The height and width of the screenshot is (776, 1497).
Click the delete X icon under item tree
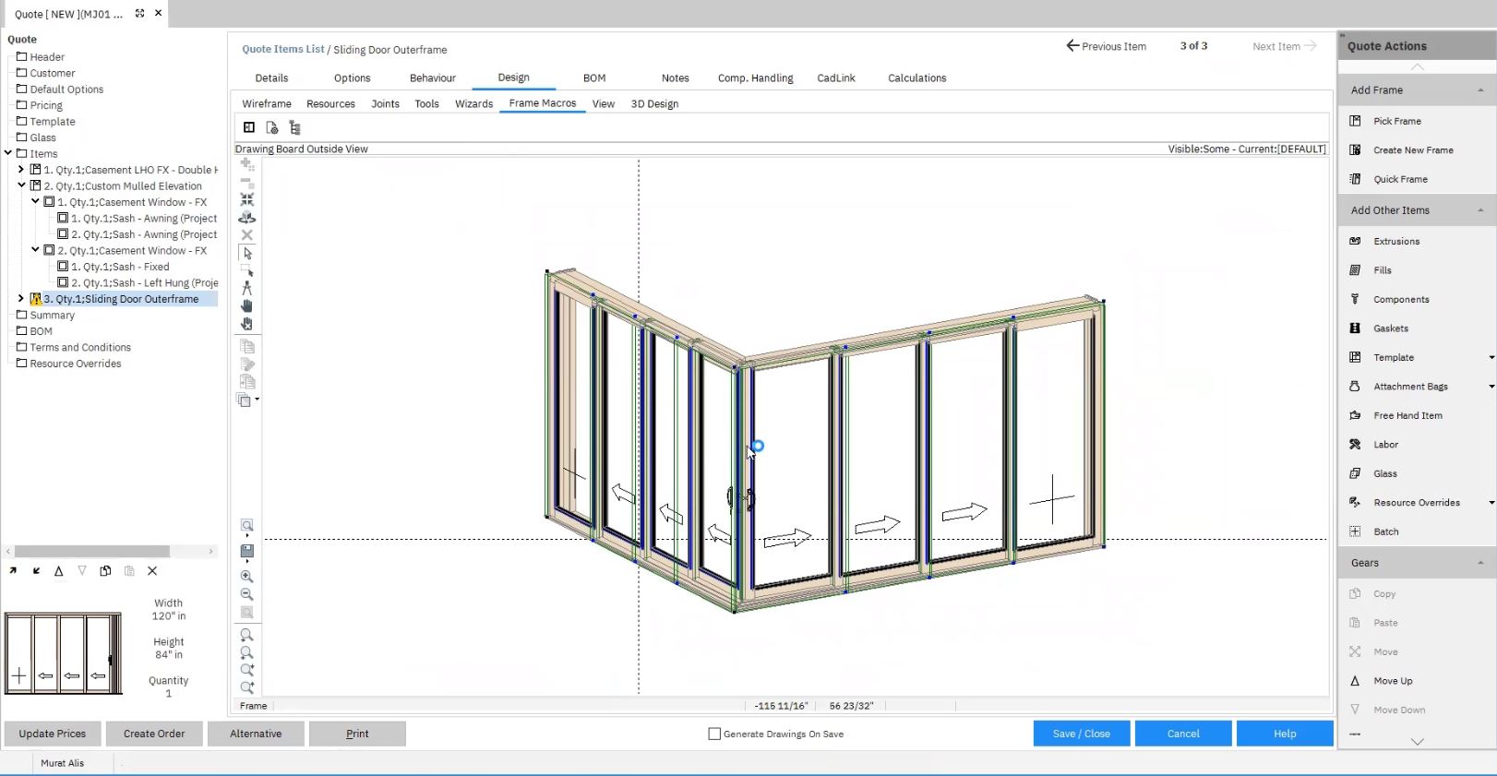pyautogui.click(x=152, y=570)
